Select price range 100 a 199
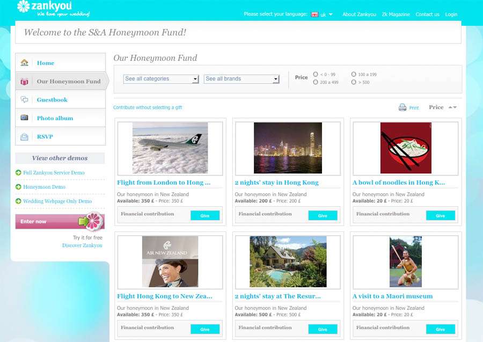This screenshot has height=342, width=483. pyautogui.click(x=354, y=74)
